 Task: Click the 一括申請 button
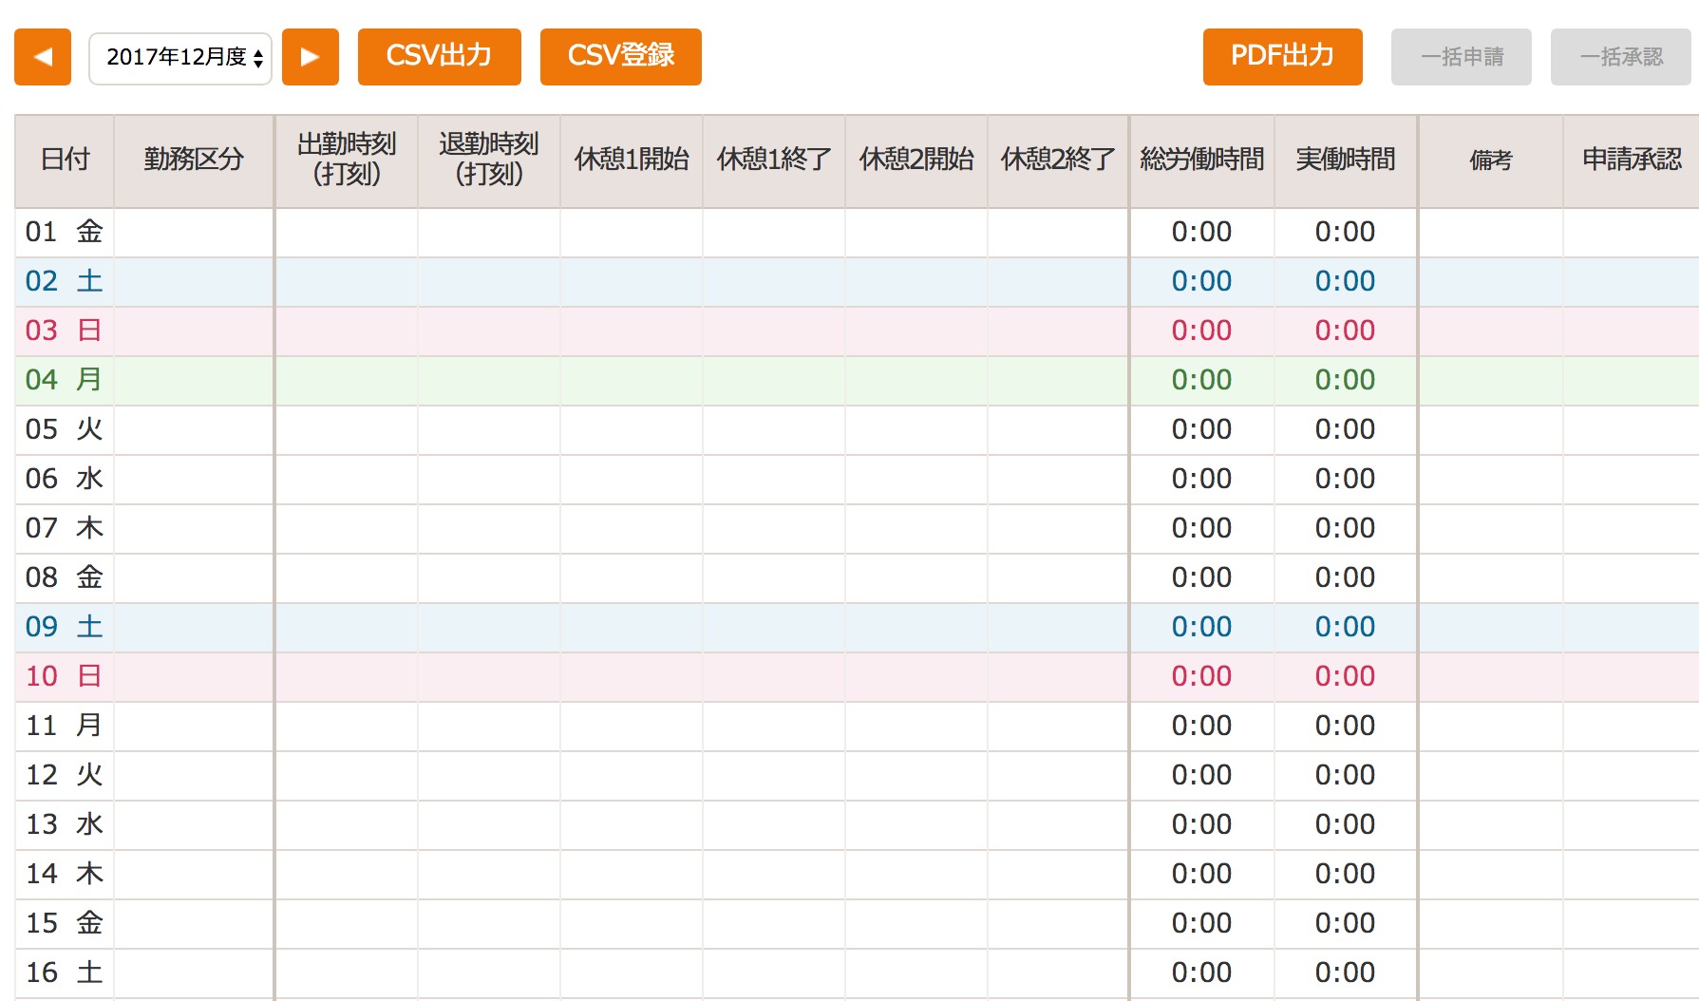coord(1462,57)
